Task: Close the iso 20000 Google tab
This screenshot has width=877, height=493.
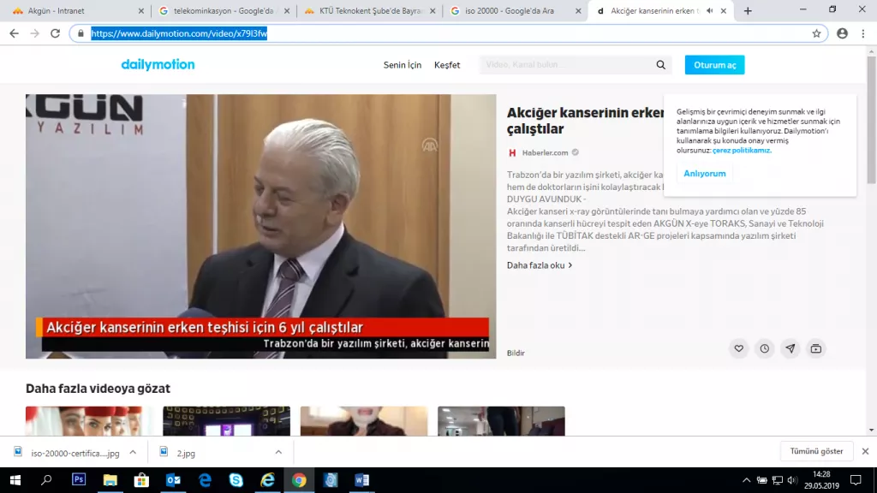Action: click(578, 10)
